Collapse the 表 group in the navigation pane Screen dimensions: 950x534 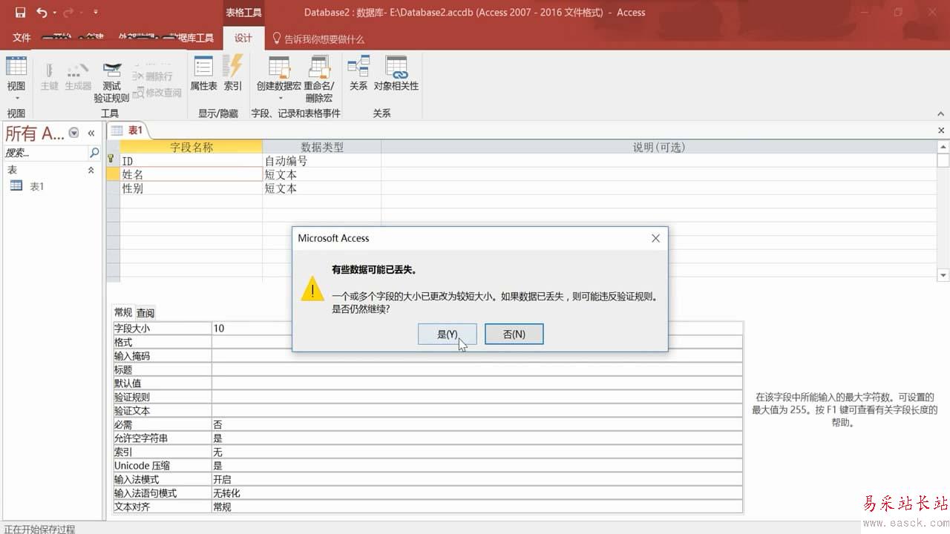tap(91, 170)
